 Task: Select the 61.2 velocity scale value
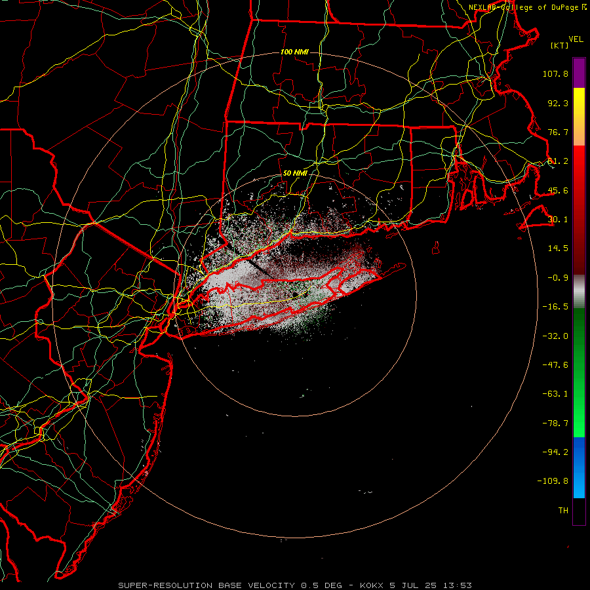[558, 161]
